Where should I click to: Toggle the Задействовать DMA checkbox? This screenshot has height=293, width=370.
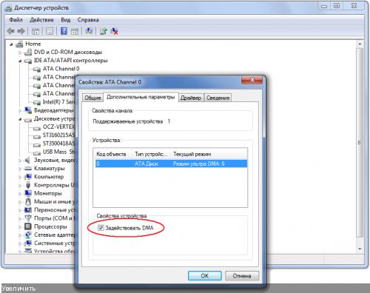[101, 228]
